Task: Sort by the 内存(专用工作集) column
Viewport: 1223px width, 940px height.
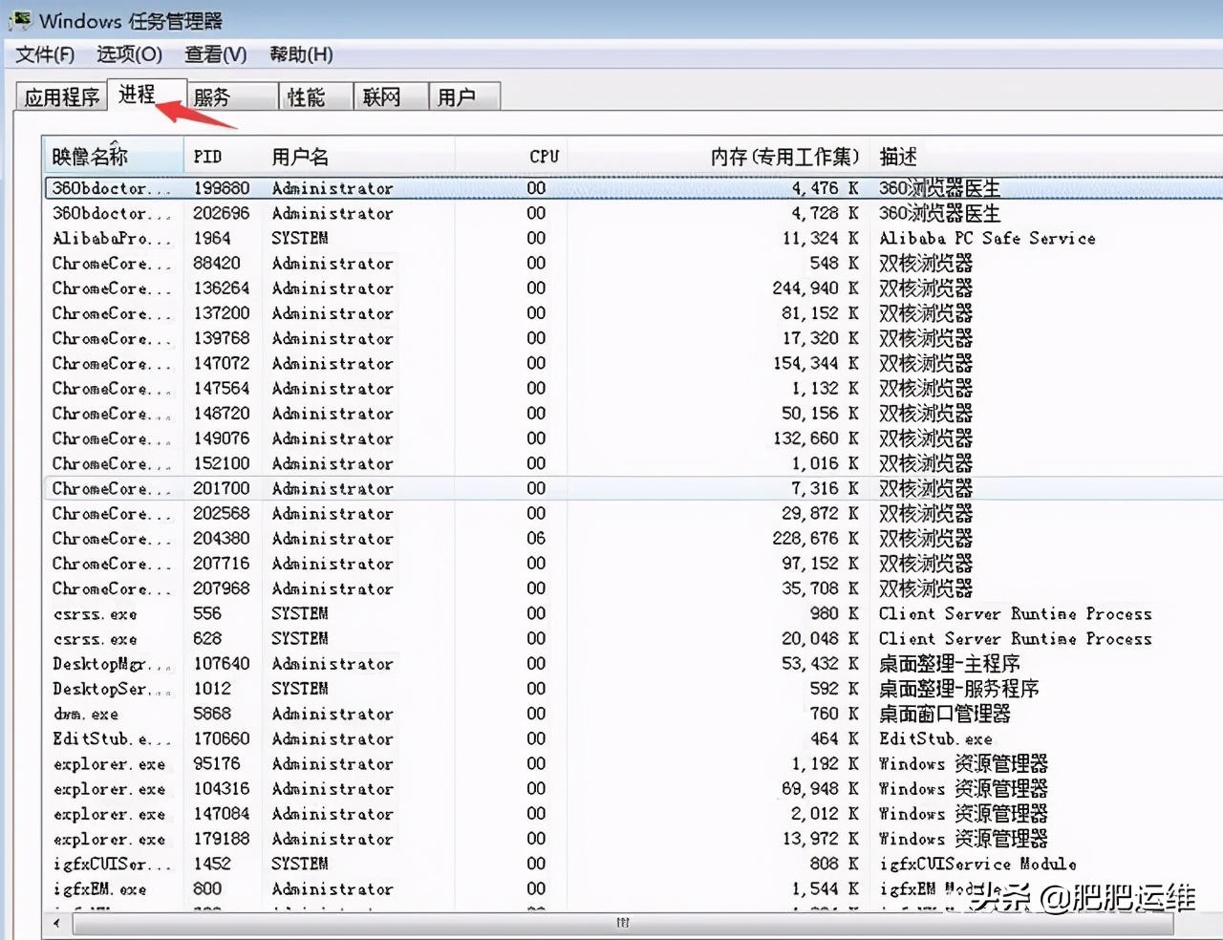Action: (x=785, y=156)
